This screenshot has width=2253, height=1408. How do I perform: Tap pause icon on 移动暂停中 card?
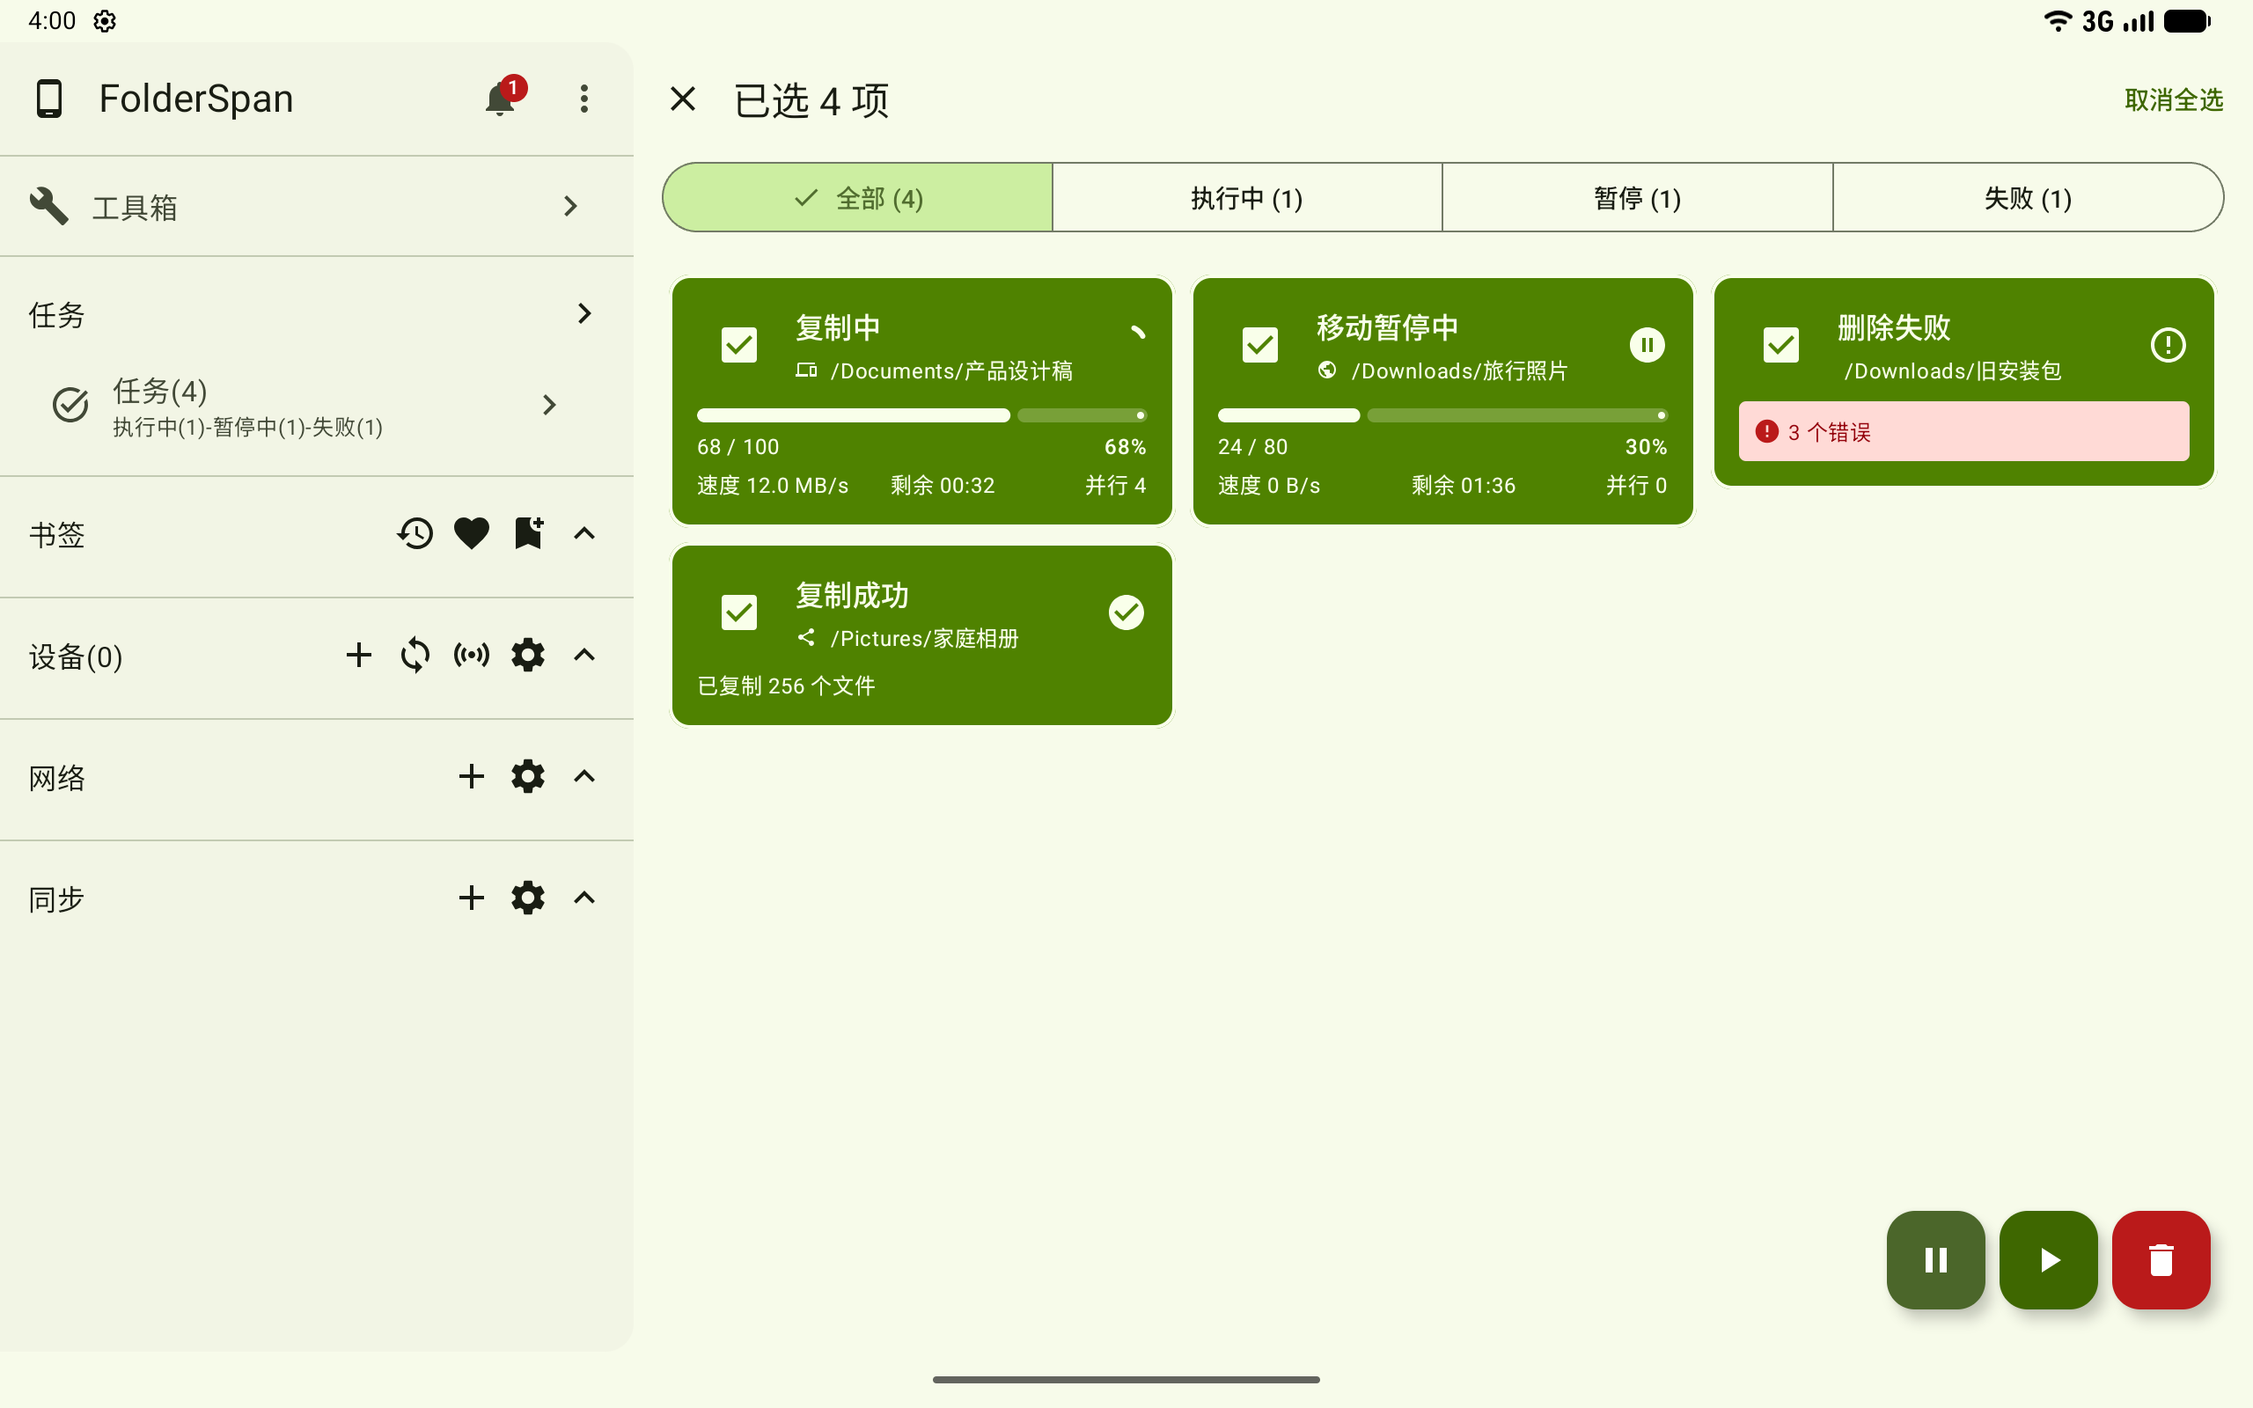pyautogui.click(x=1647, y=346)
